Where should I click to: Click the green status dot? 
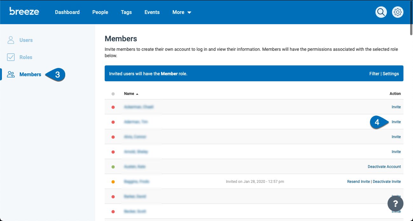(x=113, y=167)
